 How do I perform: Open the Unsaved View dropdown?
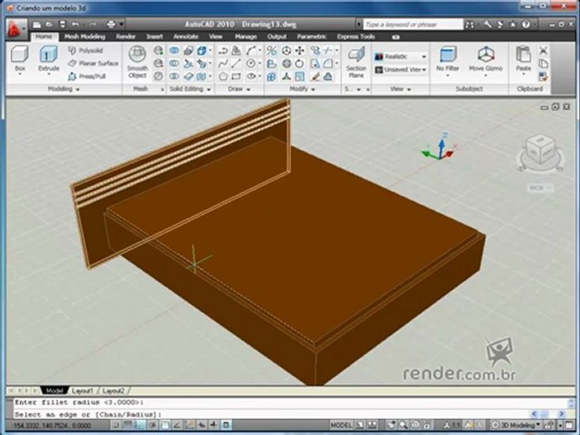pos(401,69)
